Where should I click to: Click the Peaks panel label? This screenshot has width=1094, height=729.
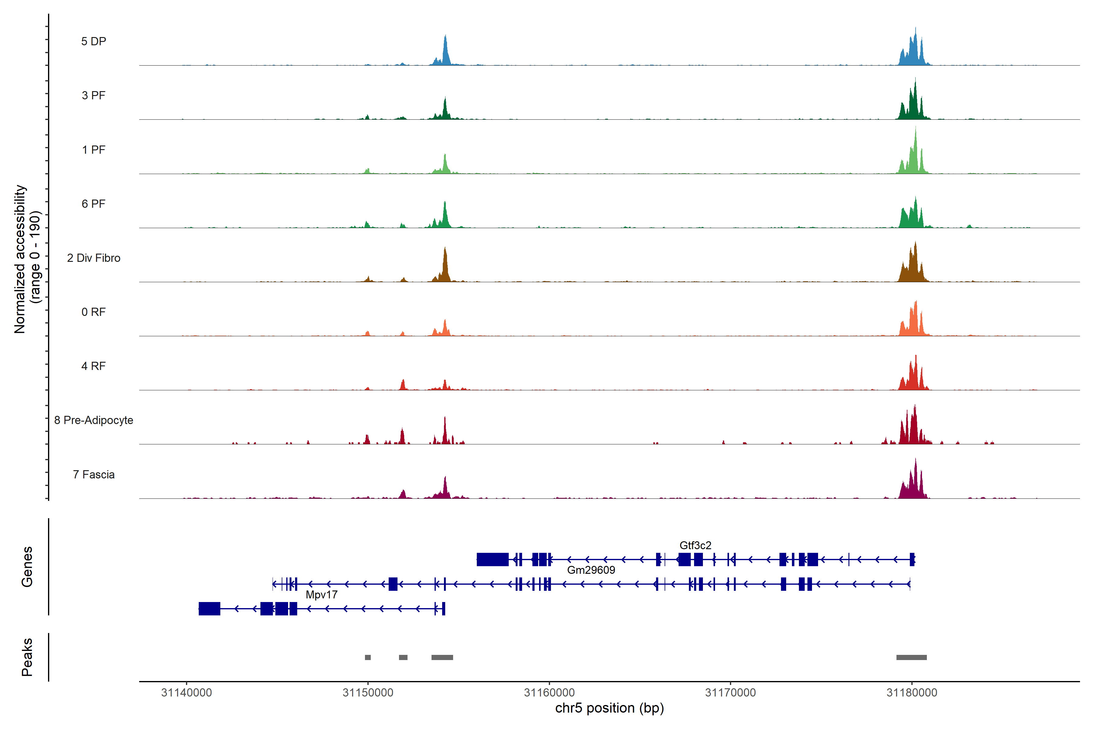pyautogui.click(x=27, y=657)
